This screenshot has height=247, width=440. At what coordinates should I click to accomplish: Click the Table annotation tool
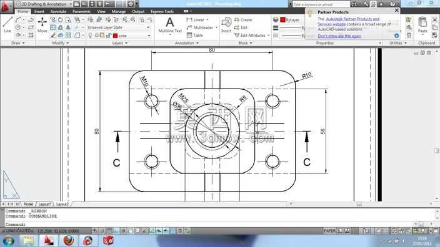click(x=195, y=36)
